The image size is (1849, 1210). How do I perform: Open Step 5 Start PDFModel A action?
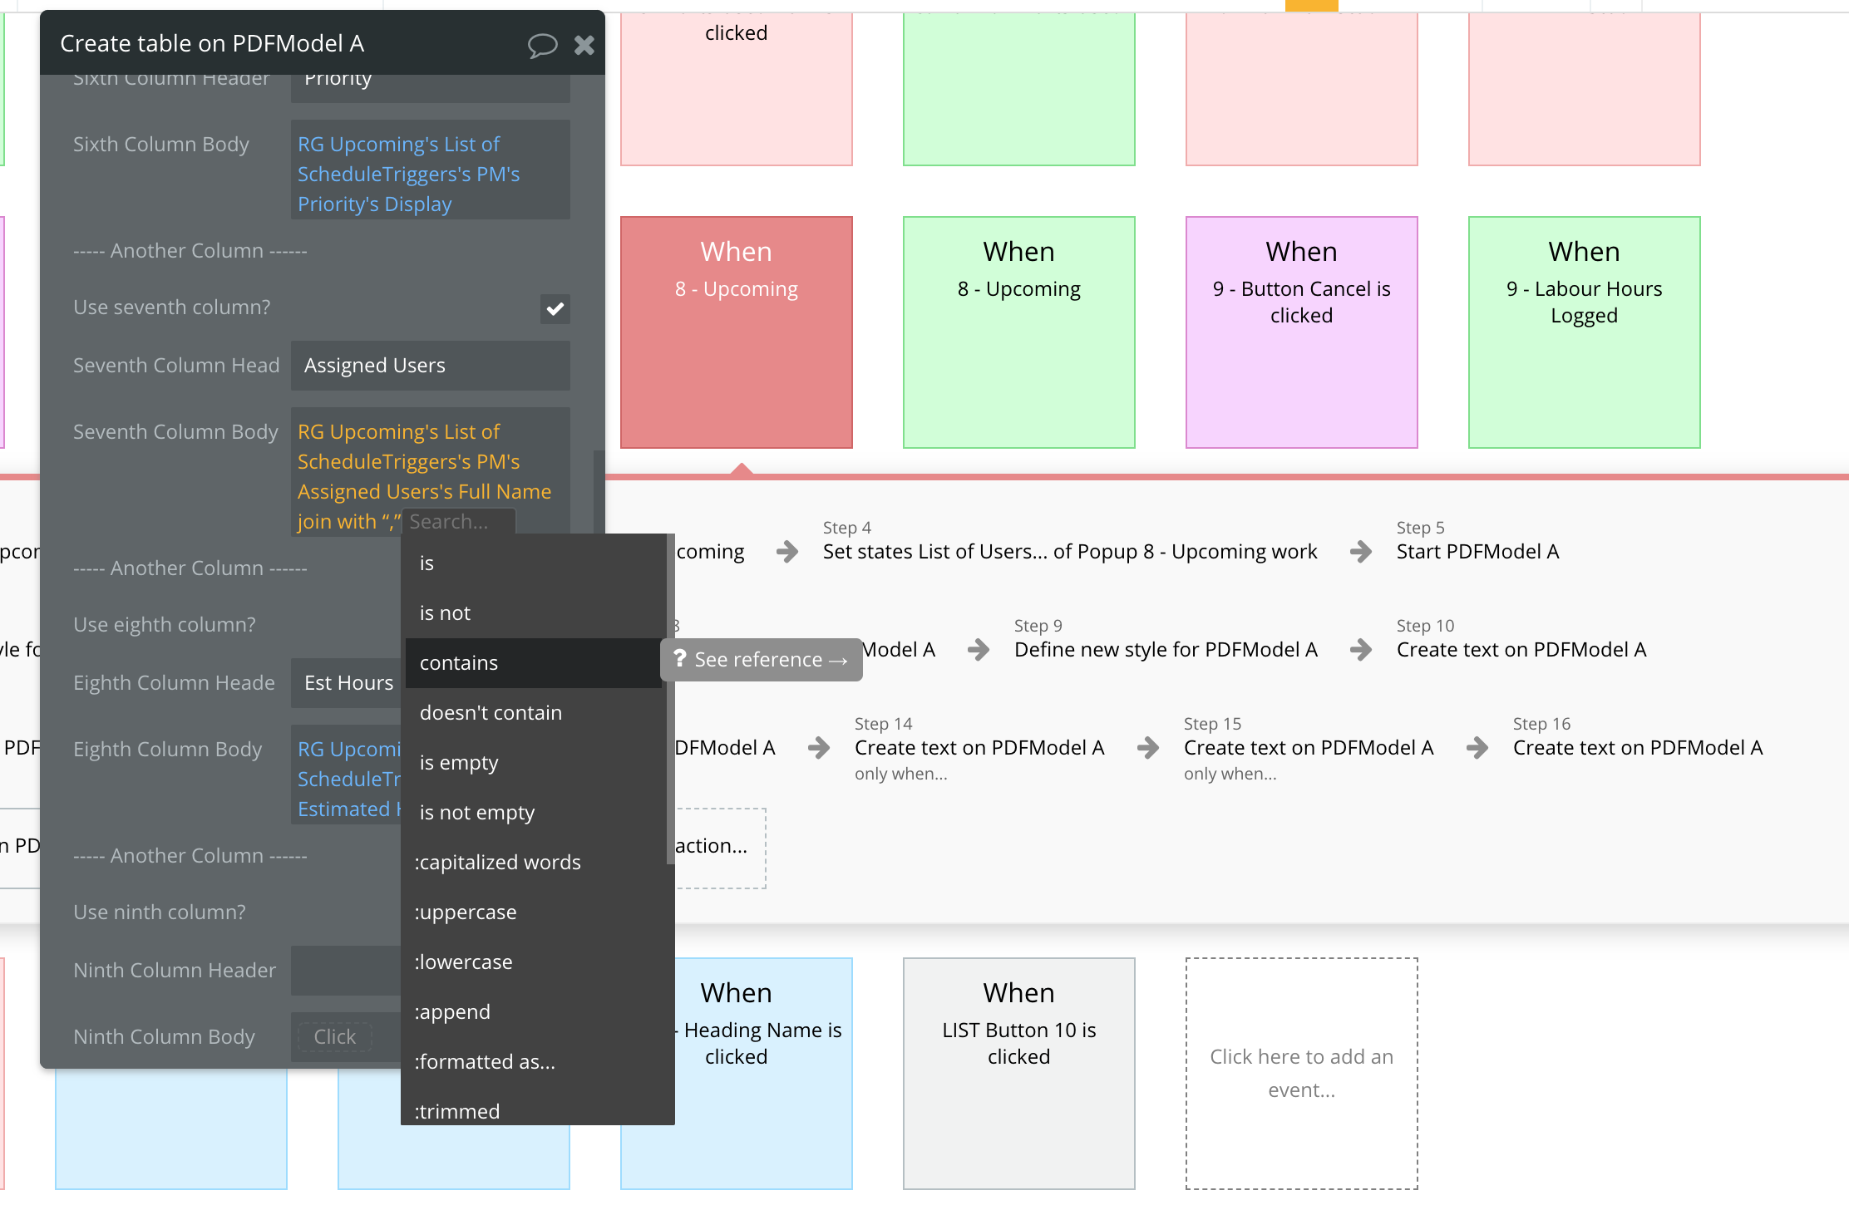coord(1477,552)
